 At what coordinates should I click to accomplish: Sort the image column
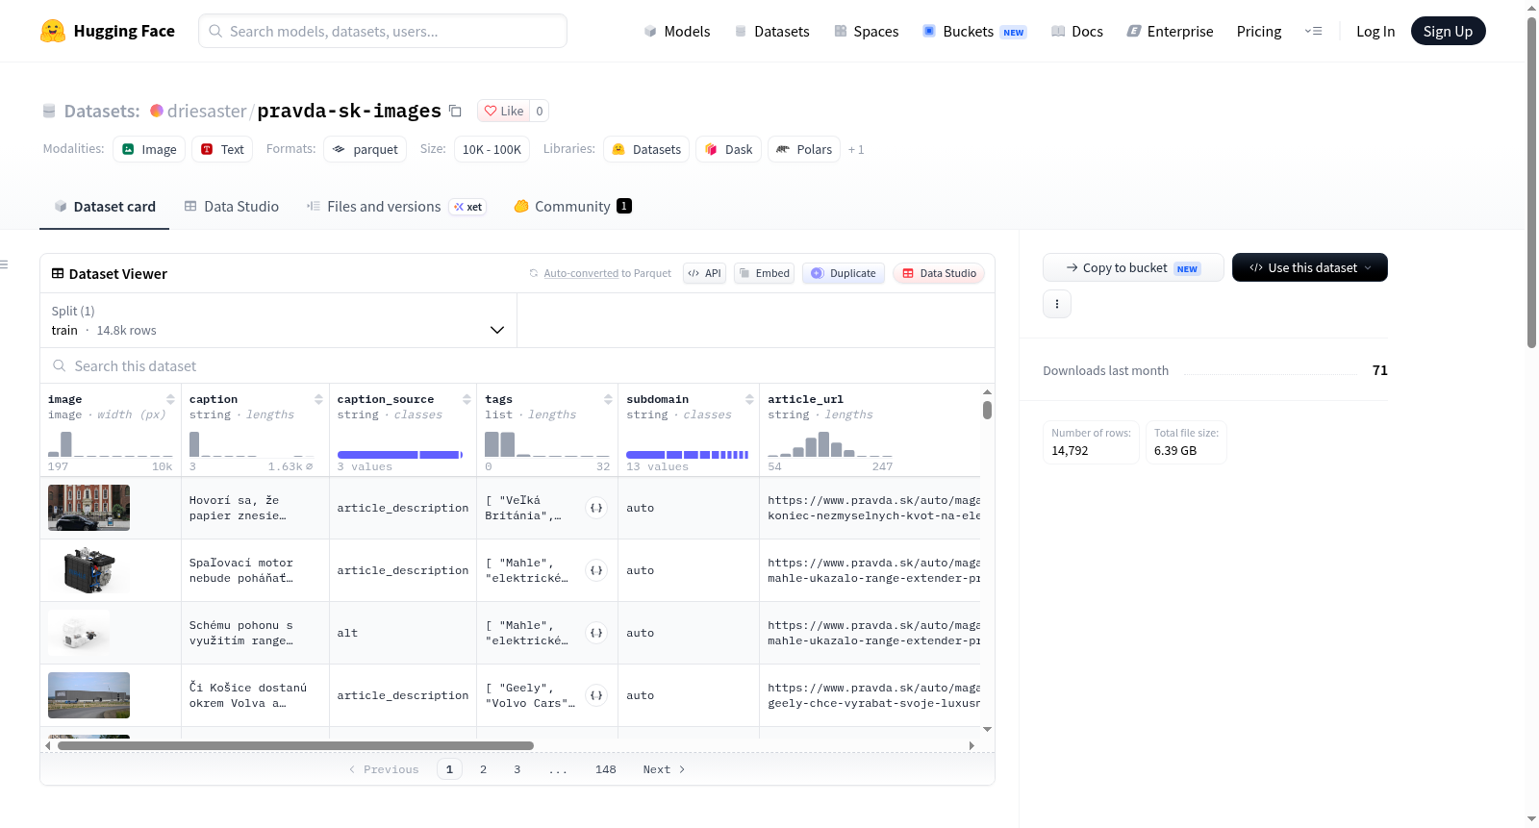pyautogui.click(x=170, y=399)
